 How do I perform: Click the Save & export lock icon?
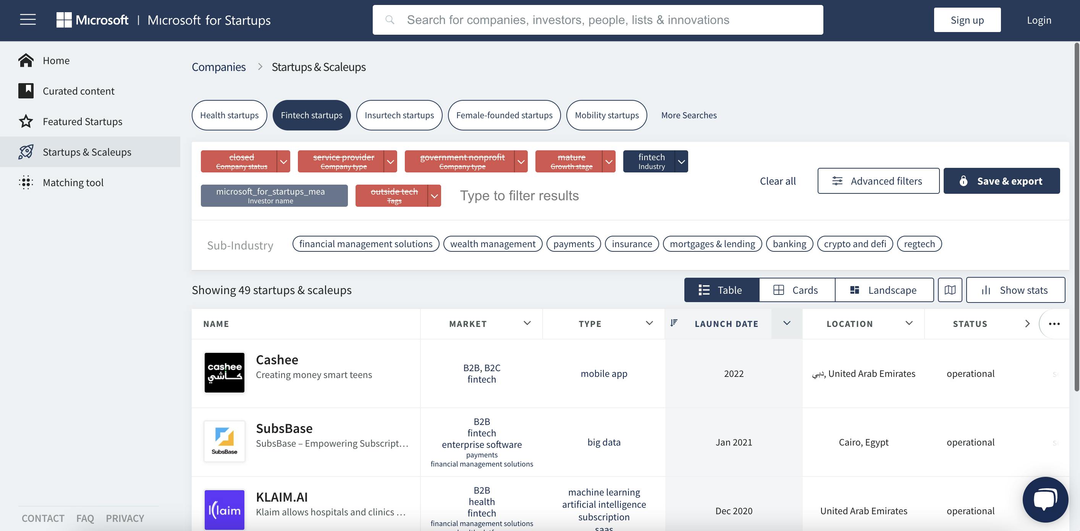tap(964, 181)
